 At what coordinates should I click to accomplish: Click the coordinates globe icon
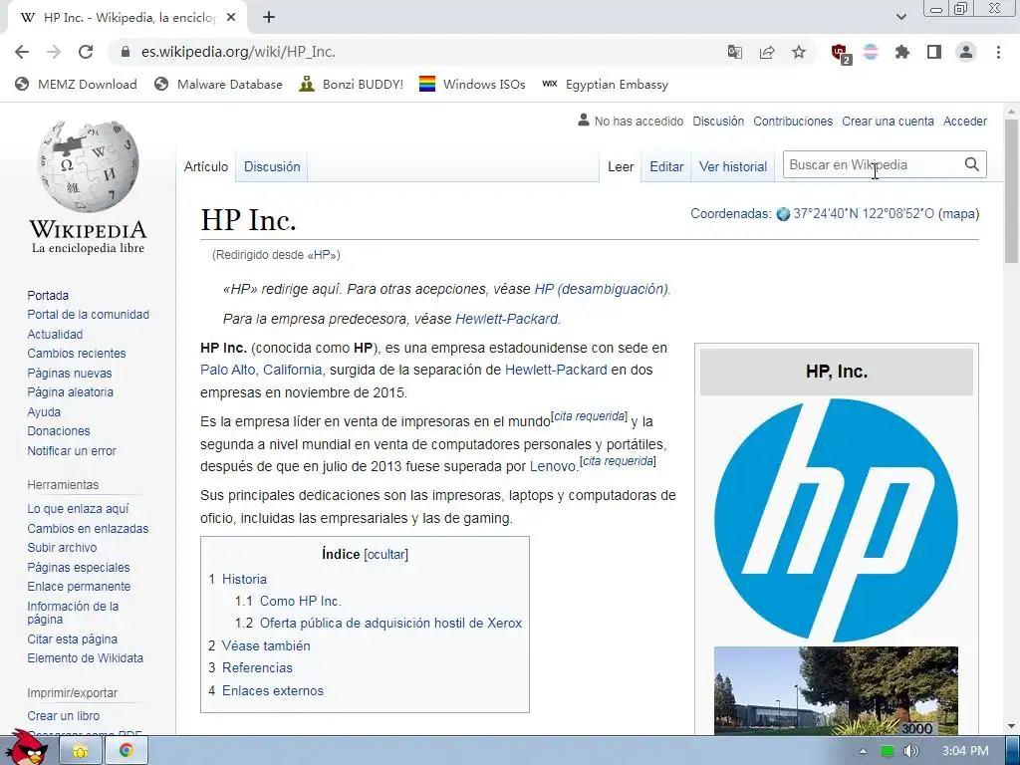pyautogui.click(x=783, y=214)
